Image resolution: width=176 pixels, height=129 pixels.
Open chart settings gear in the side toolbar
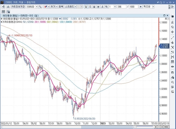point(172,16)
